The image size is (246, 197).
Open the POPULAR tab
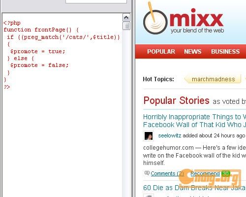pyautogui.click(x=161, y=52)
